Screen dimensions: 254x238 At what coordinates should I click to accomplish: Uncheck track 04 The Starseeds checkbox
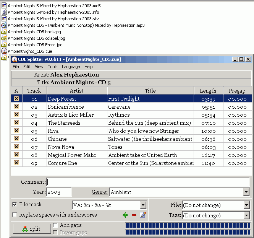[16, 123]
